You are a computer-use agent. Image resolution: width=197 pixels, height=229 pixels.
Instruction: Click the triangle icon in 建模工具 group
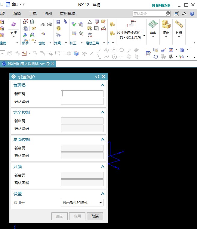point(90,22)
